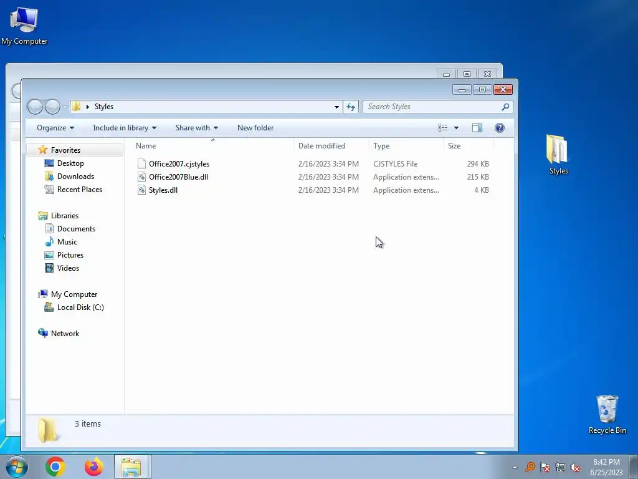Open Recent Places in sidebar
Viewport: 638px width, 479px height.
click(x=79, y=190)
